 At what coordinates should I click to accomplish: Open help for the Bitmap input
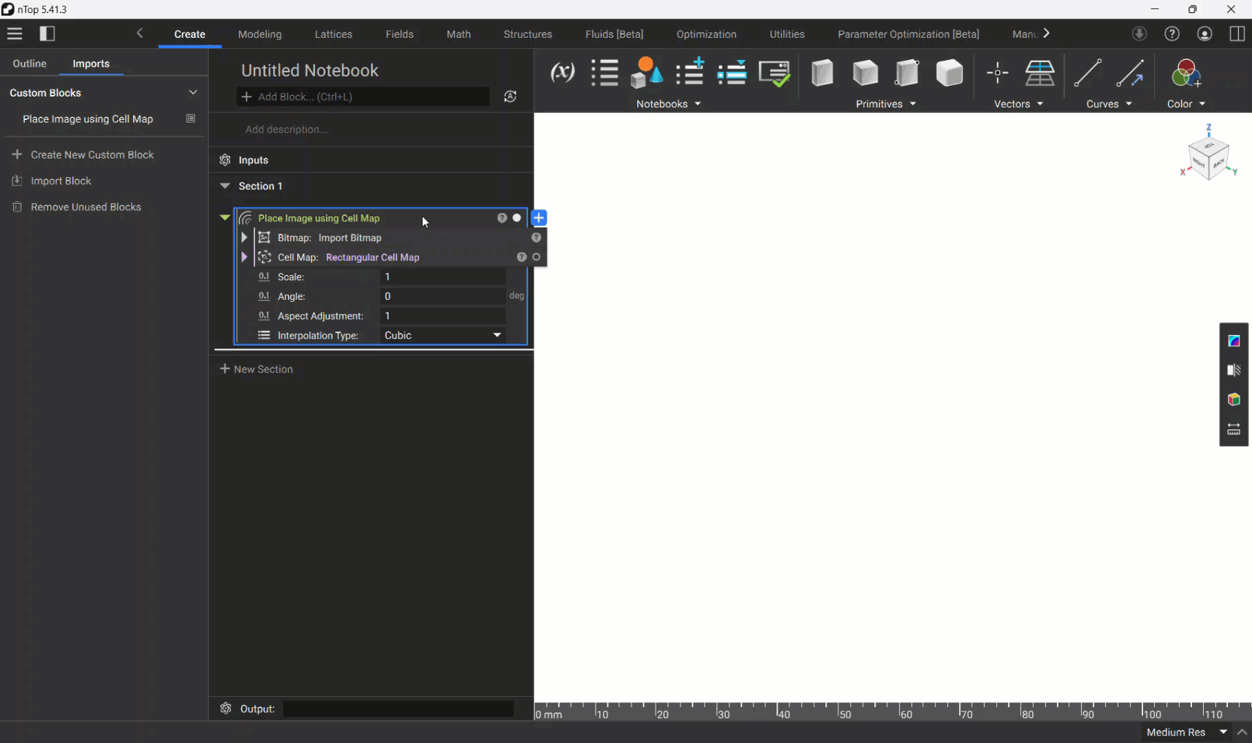pyautogui.click(x=536, y=238)
